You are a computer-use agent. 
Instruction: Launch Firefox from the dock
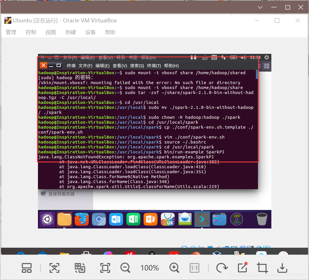pos(82,219)
